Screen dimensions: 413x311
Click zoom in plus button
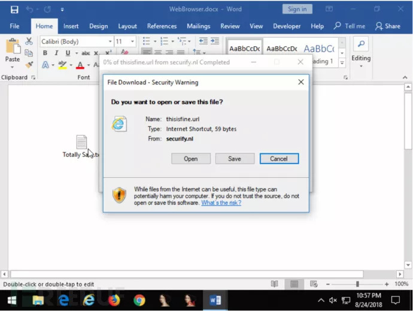[x=387, y=284]
